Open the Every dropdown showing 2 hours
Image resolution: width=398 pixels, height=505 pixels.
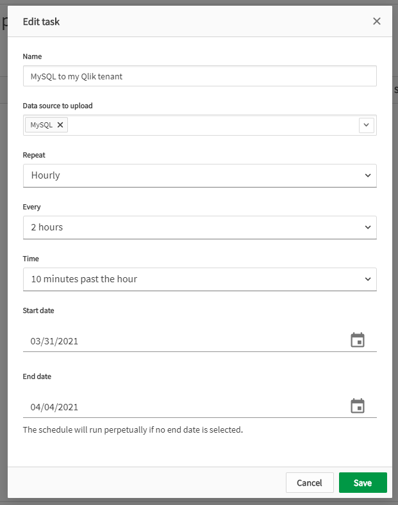pyautogui.click(x=199, y=227)
